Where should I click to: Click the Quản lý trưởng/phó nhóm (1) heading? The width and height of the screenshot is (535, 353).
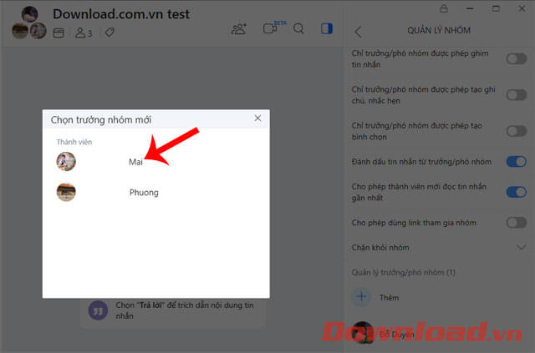click(403, 272)
